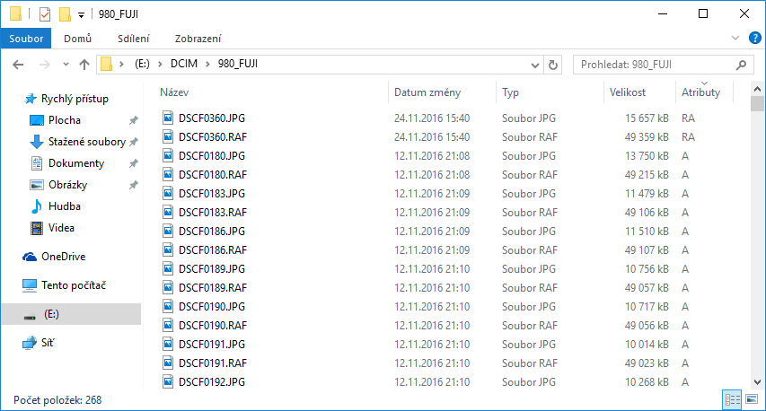This screenshot has height=411, width=766.
Task: Click the scrollbar down arrow in file list
Action: 757,382
